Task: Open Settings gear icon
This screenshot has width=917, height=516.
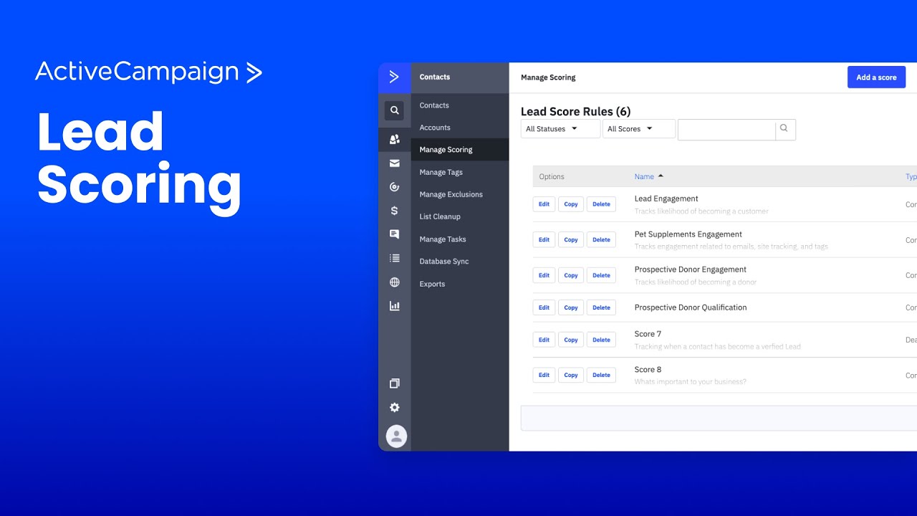Action: [x=394, y=407]
